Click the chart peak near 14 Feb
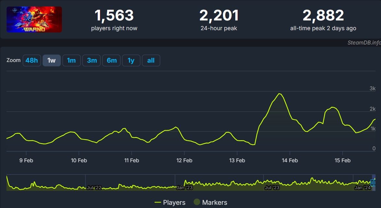Screen dimensions: 381x208 pos(280,94)
